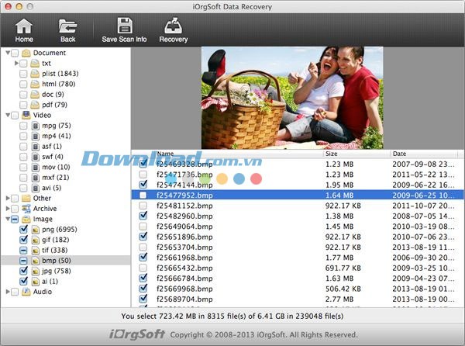Collapse the Document tree node
The height and width of the screenshot is (346, 465).
[x=8, y=53]
